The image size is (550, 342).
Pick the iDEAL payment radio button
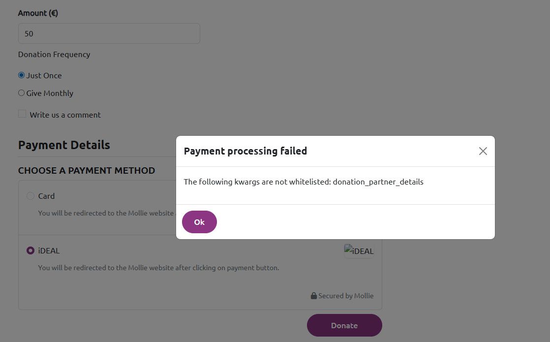tap(31, 250)
